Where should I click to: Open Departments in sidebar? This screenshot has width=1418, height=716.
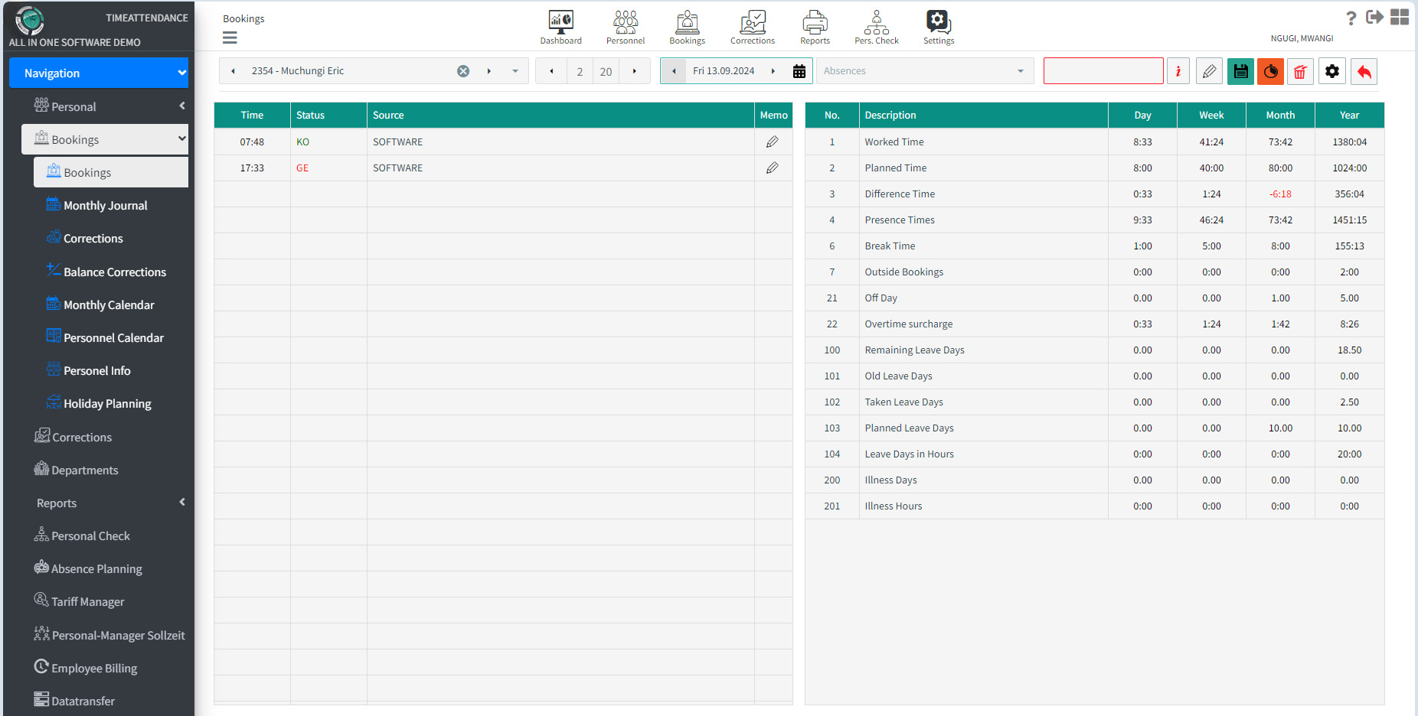coord(84,470)
